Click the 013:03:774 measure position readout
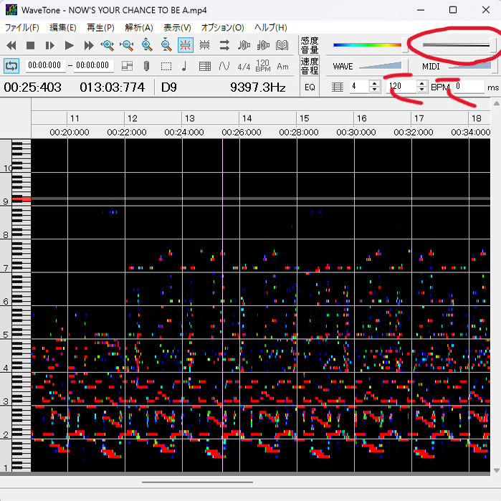 coord(112,87)
